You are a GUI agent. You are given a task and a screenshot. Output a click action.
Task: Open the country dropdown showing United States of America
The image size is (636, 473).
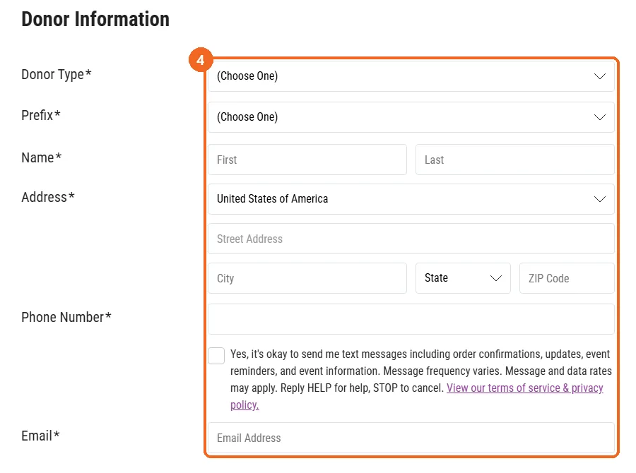click(x=411, y=199)
